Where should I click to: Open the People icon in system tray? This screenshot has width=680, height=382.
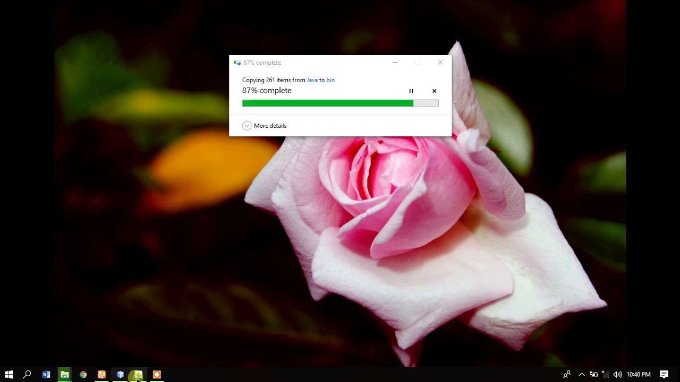click(x=567, y=375)
